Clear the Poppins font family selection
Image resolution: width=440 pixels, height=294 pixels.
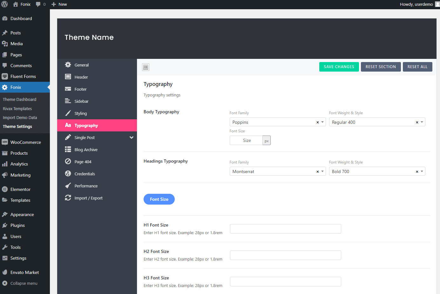click(x=317, y=122)
